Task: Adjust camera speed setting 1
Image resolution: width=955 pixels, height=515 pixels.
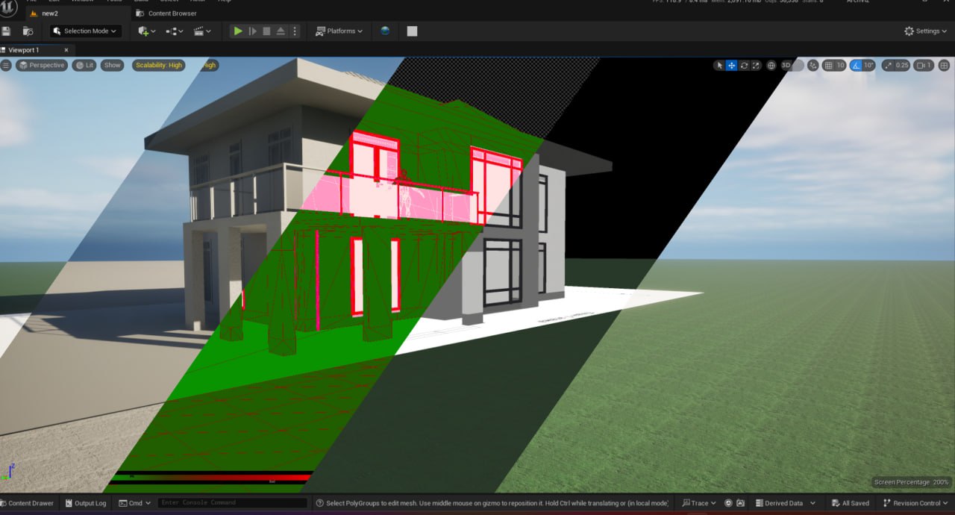Action: 924,66
